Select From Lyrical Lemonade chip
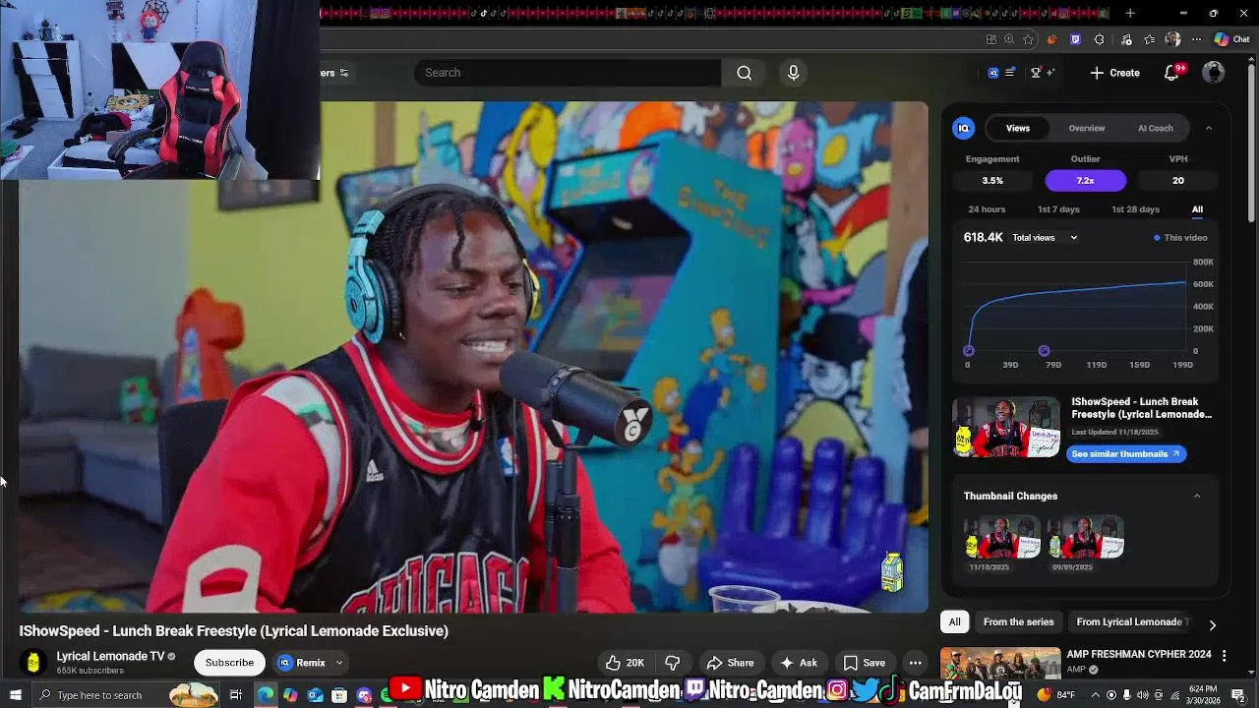 1131,621
